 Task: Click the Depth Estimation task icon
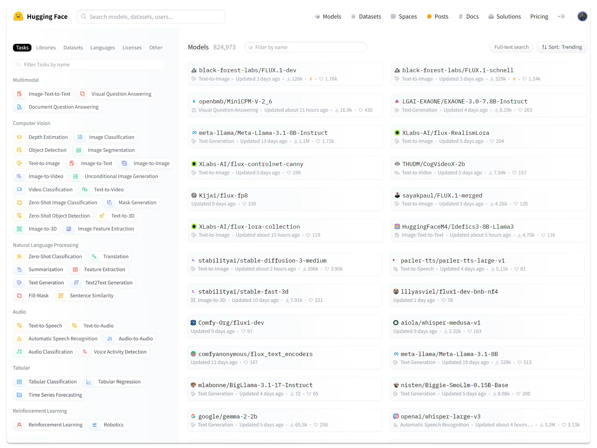click(x=19, y=137)
